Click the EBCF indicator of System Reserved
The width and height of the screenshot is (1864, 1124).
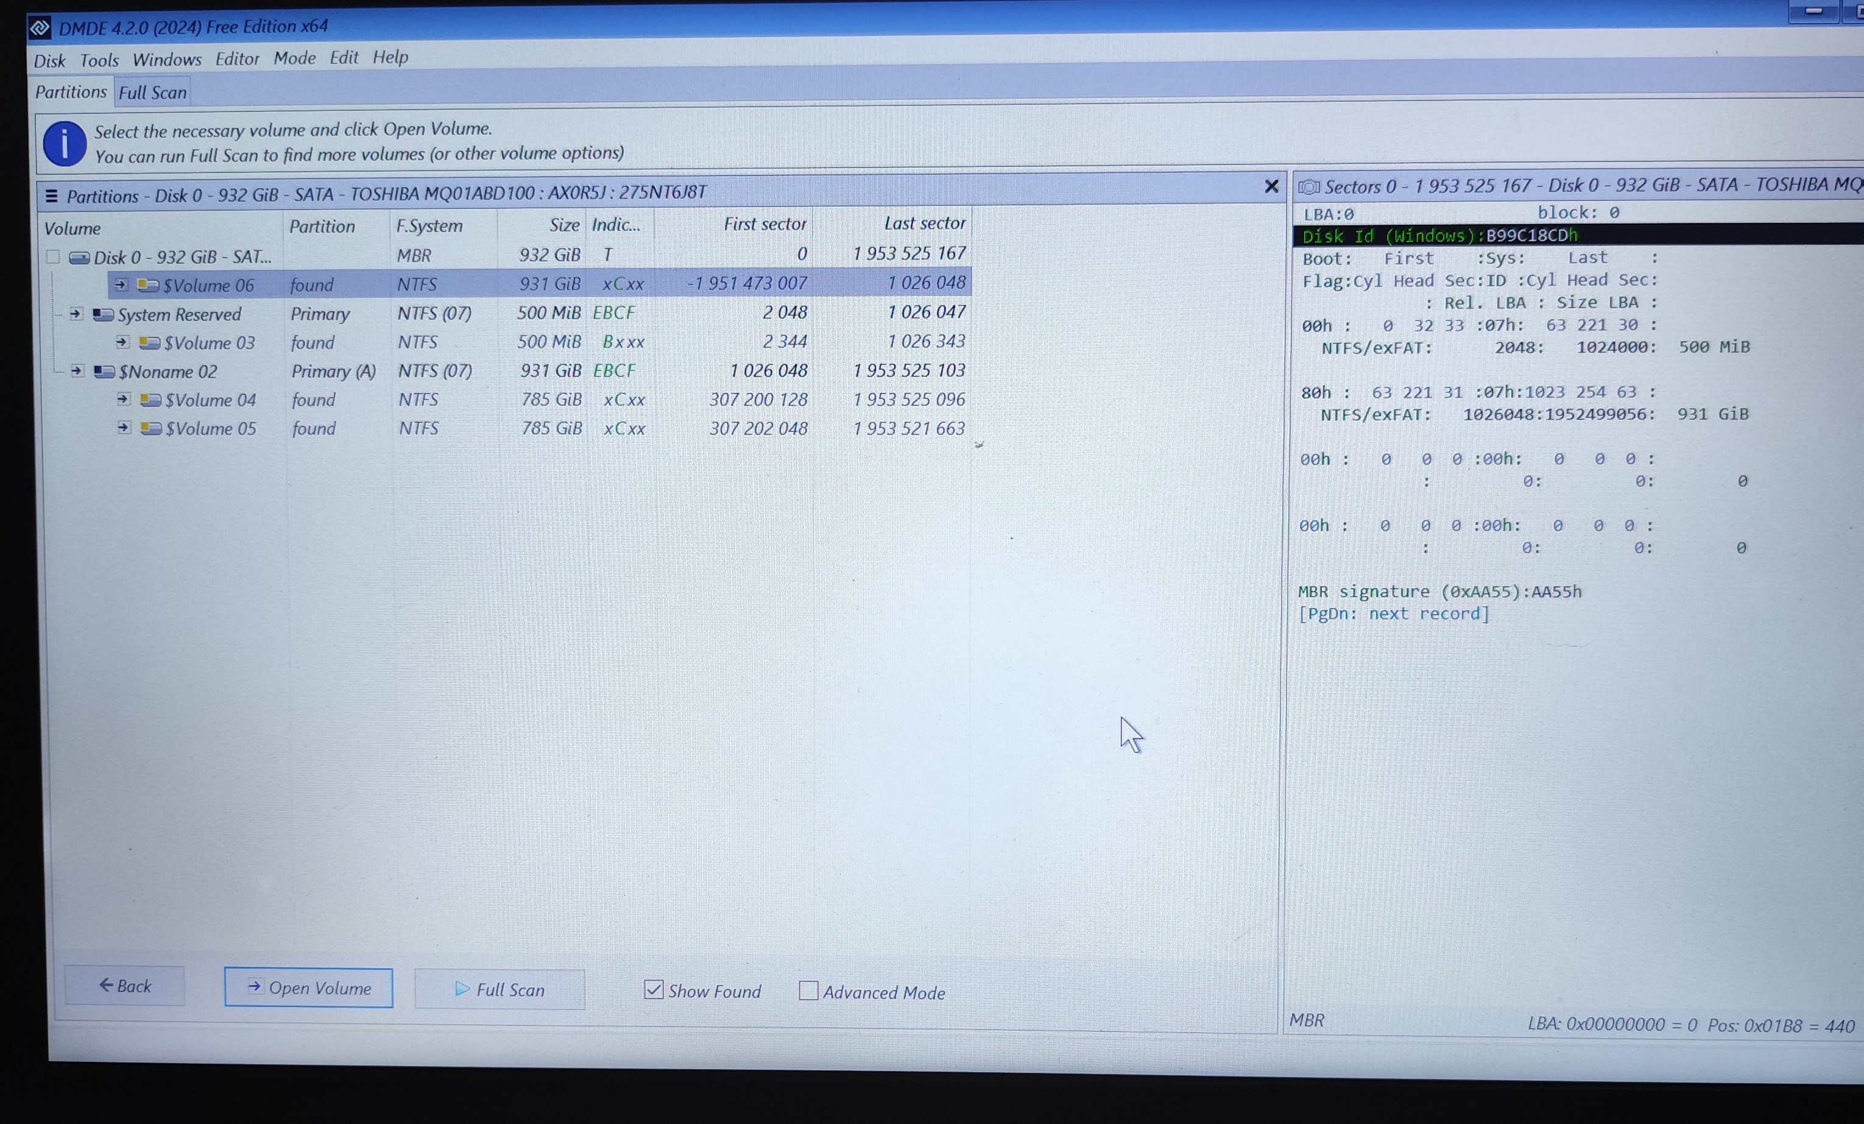pyautogui.click(x=613, y=312)
